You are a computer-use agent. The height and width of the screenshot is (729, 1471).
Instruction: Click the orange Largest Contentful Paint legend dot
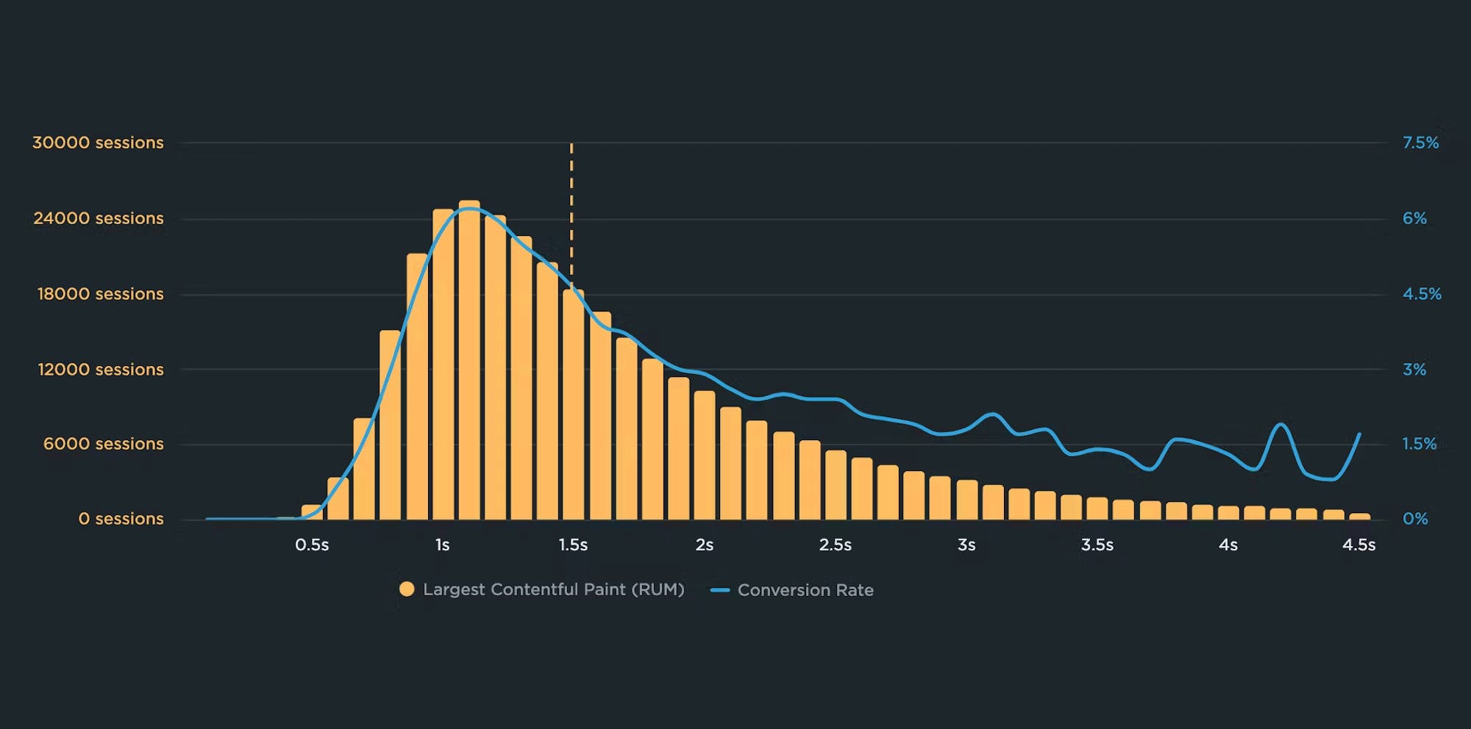(x=407, y=589)
